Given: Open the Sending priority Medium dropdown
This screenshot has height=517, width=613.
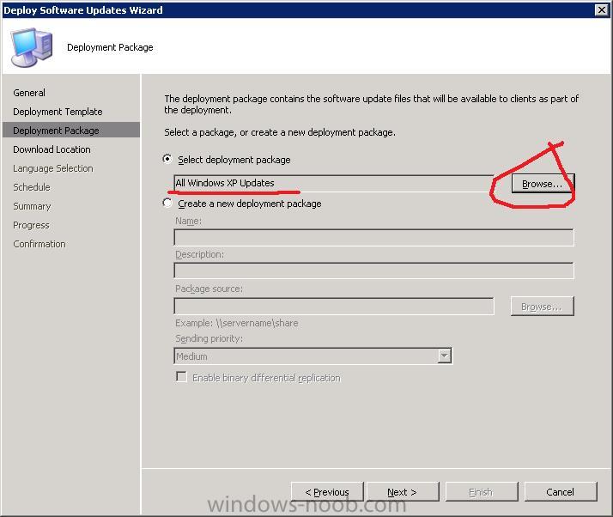Looking at the screenshot, I should click(x=313, y=356).
